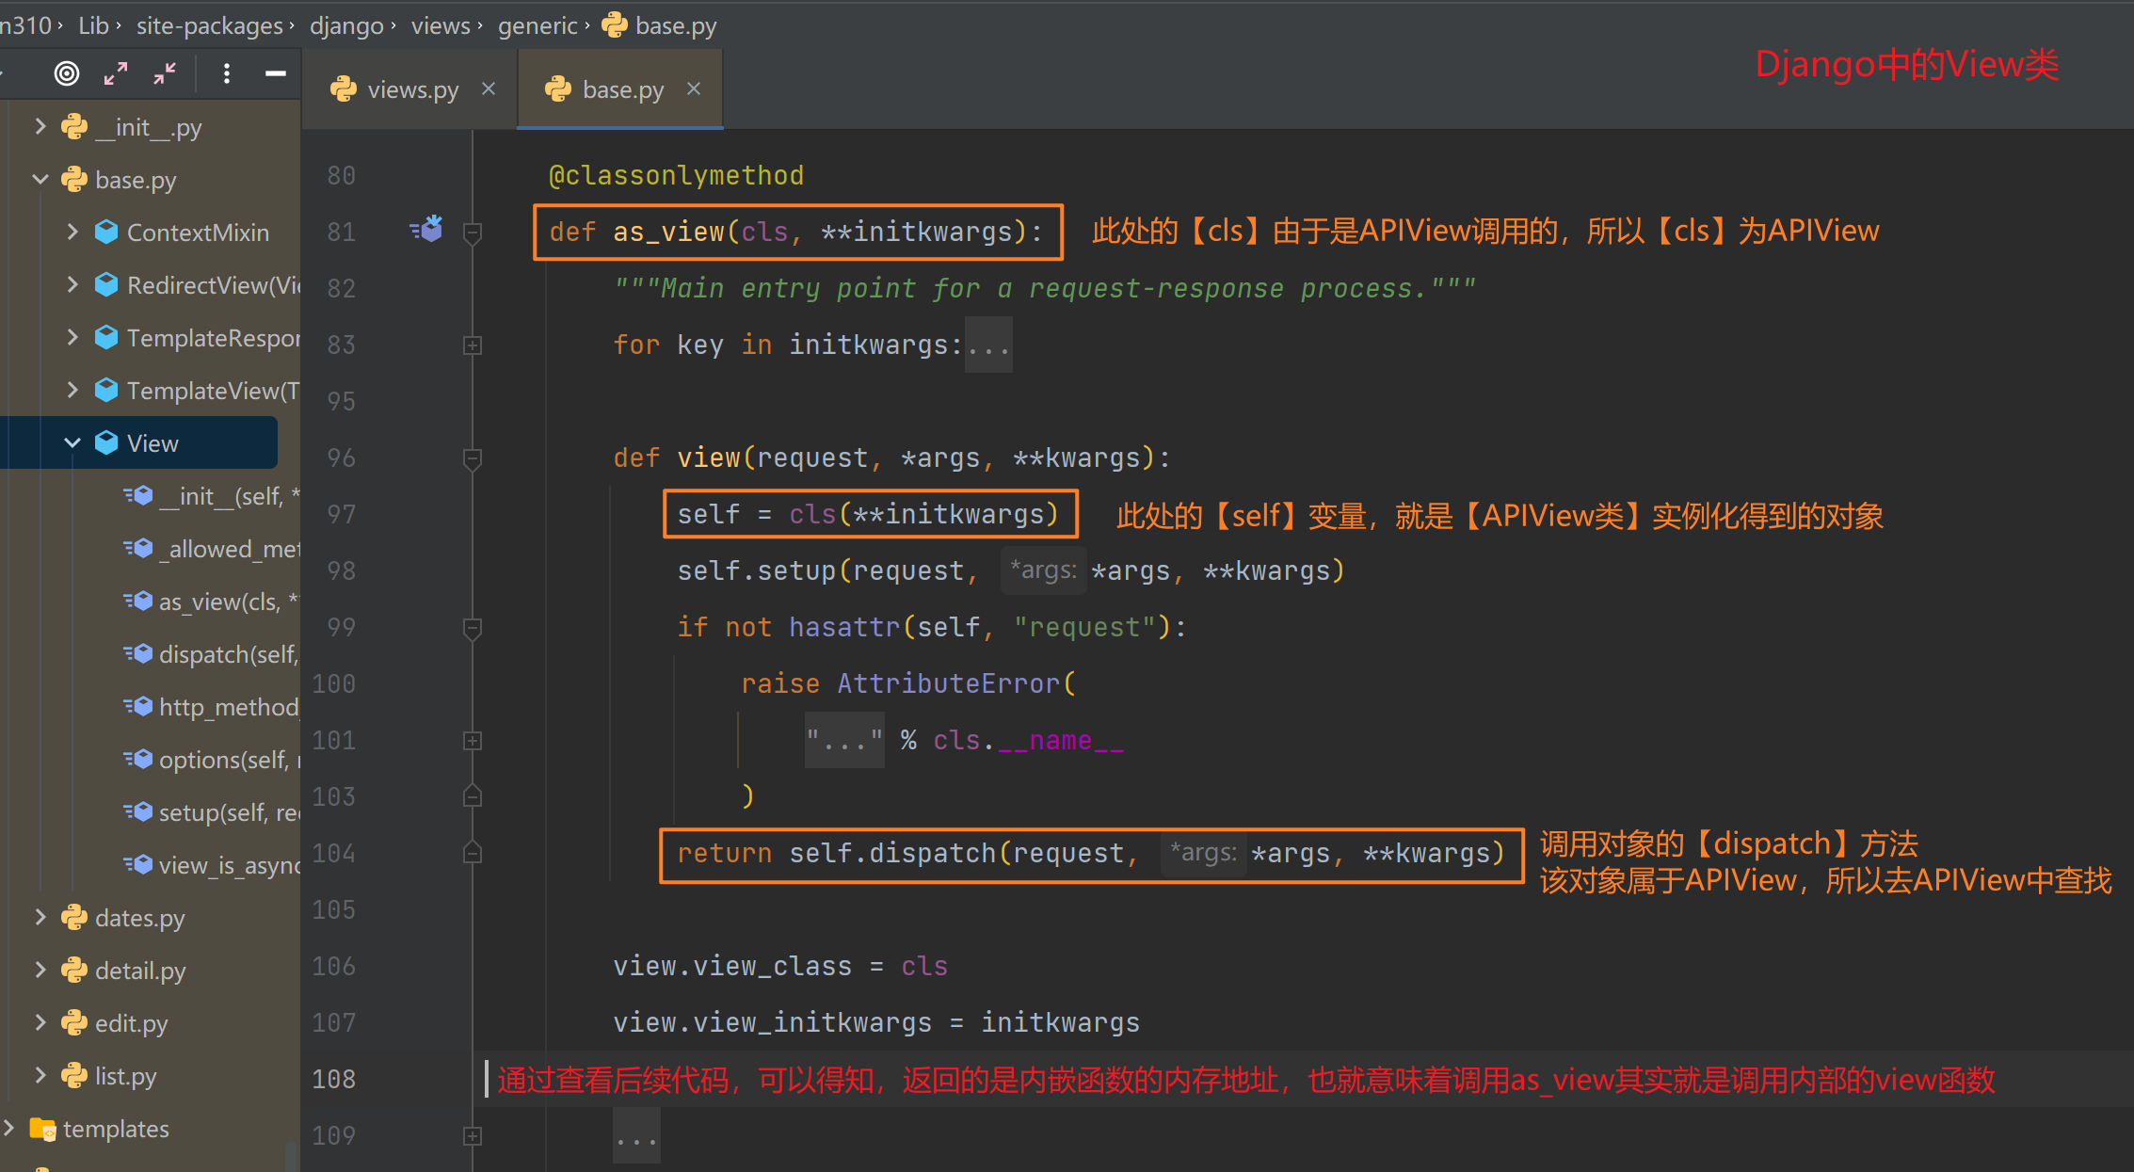This screenshot has height=1172, width=2134.
Task: Open the Lib breadcrumb
Action: (x=93, y=25)
